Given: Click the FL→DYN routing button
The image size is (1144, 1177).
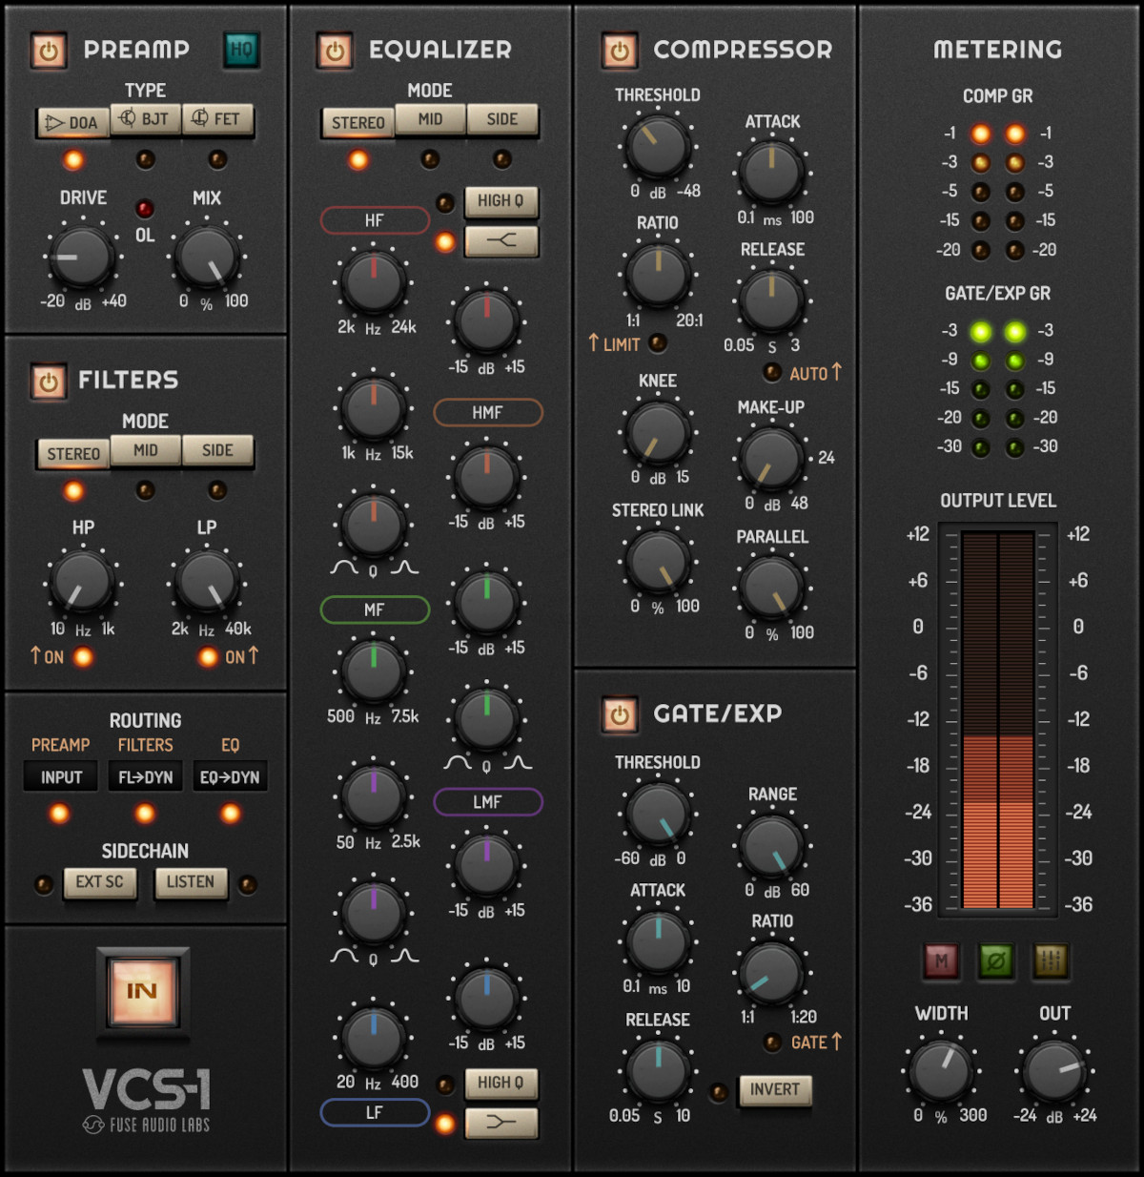Looking at the screenshot, I should coord(145,777).
